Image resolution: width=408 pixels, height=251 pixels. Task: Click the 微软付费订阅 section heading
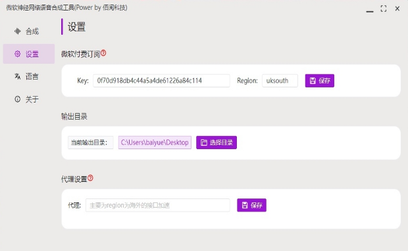pyautogui.click(x=81, y=54)
